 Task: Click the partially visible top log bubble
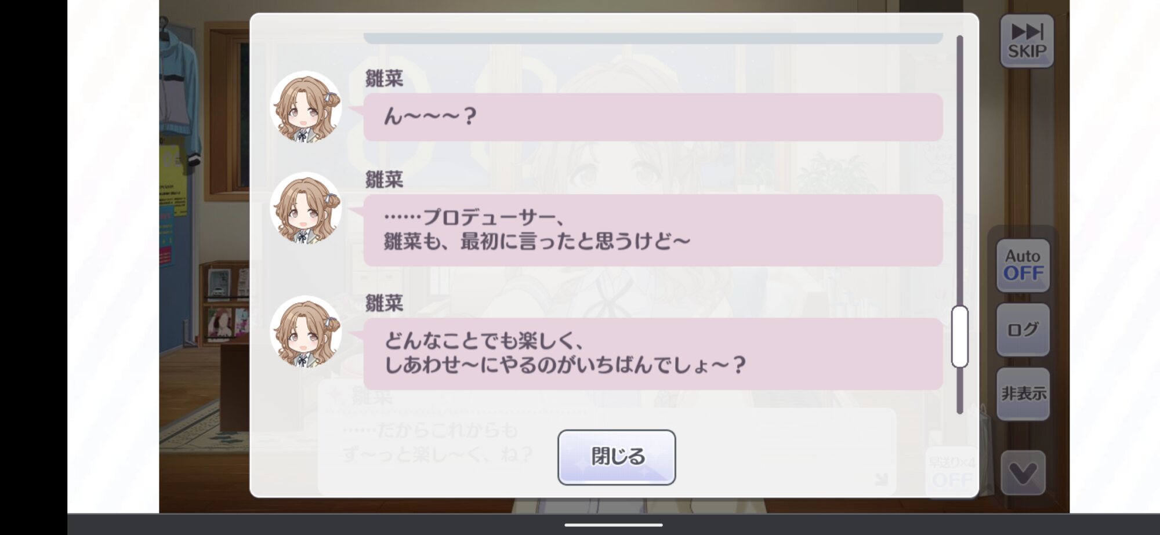point(653,38)
